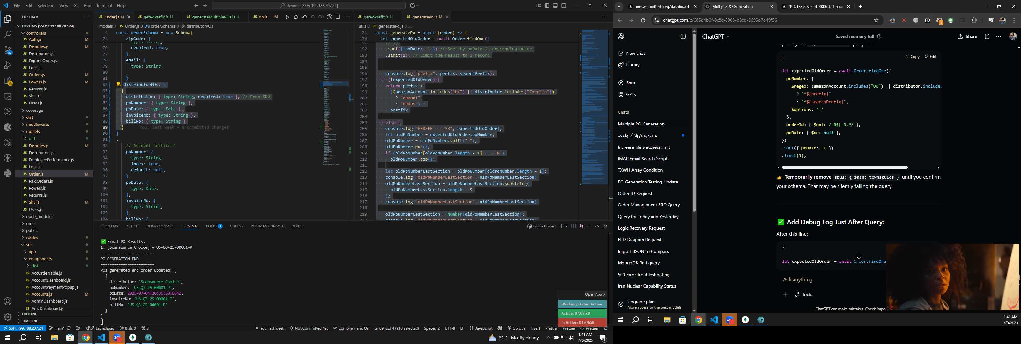
Task: Open new tab in Chrome
Action: [860, 7]
